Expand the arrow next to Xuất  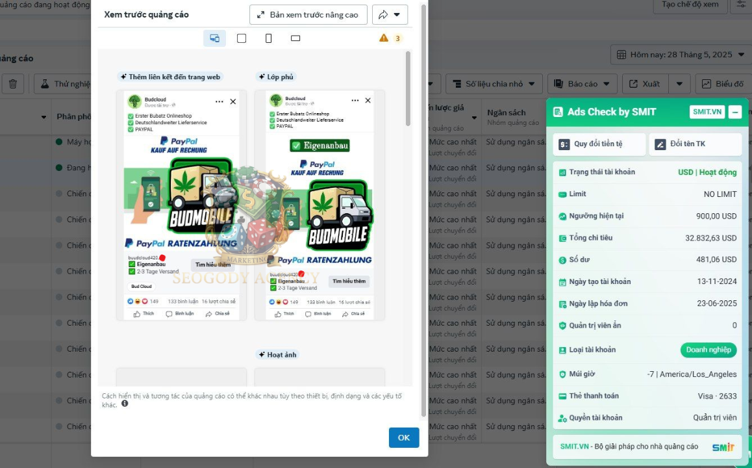tap(679, 84)
